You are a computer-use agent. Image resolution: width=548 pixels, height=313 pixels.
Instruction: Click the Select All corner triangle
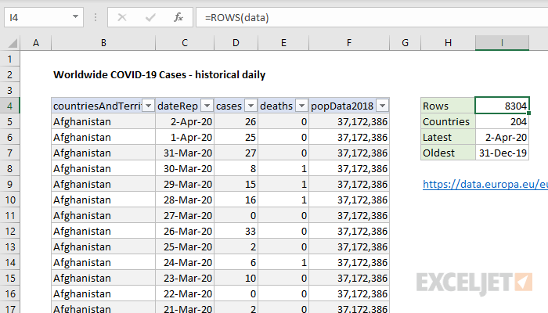(x=13, y=43)
